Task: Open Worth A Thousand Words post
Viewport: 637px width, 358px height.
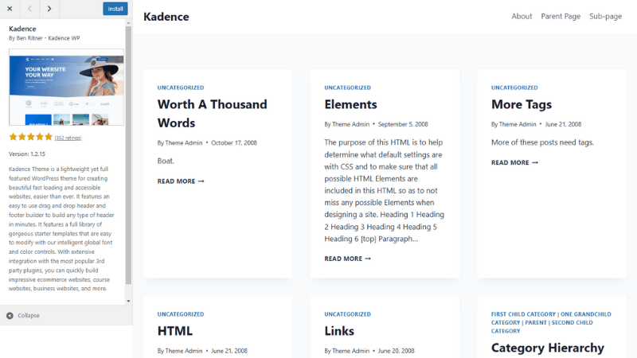Action: coord(212,113)
